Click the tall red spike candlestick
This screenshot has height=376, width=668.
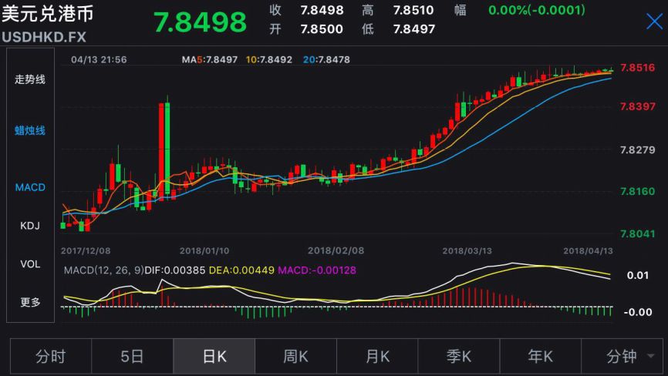coord(161,151)
